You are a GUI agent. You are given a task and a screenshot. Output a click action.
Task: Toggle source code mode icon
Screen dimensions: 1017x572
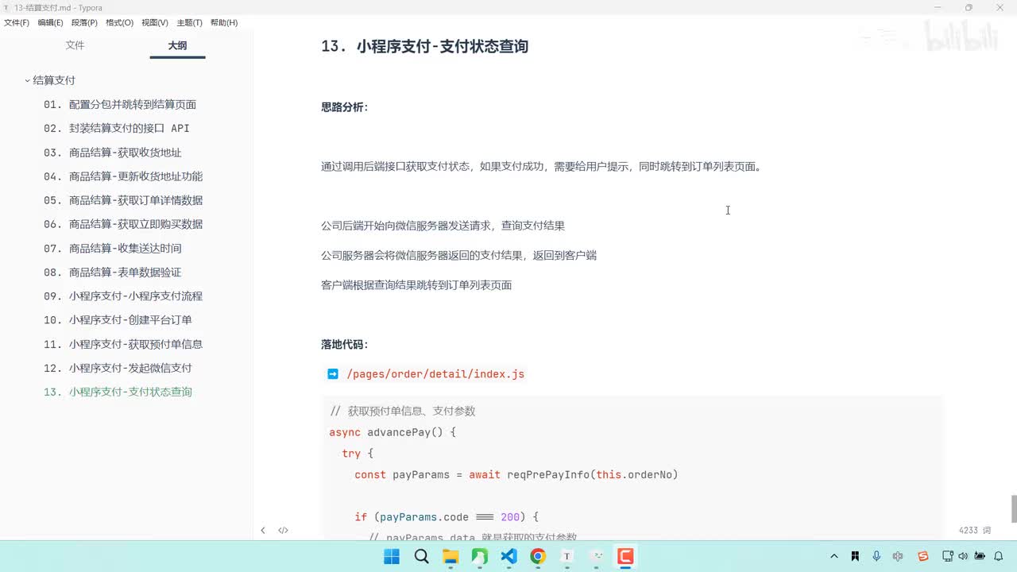coord(283,531)
